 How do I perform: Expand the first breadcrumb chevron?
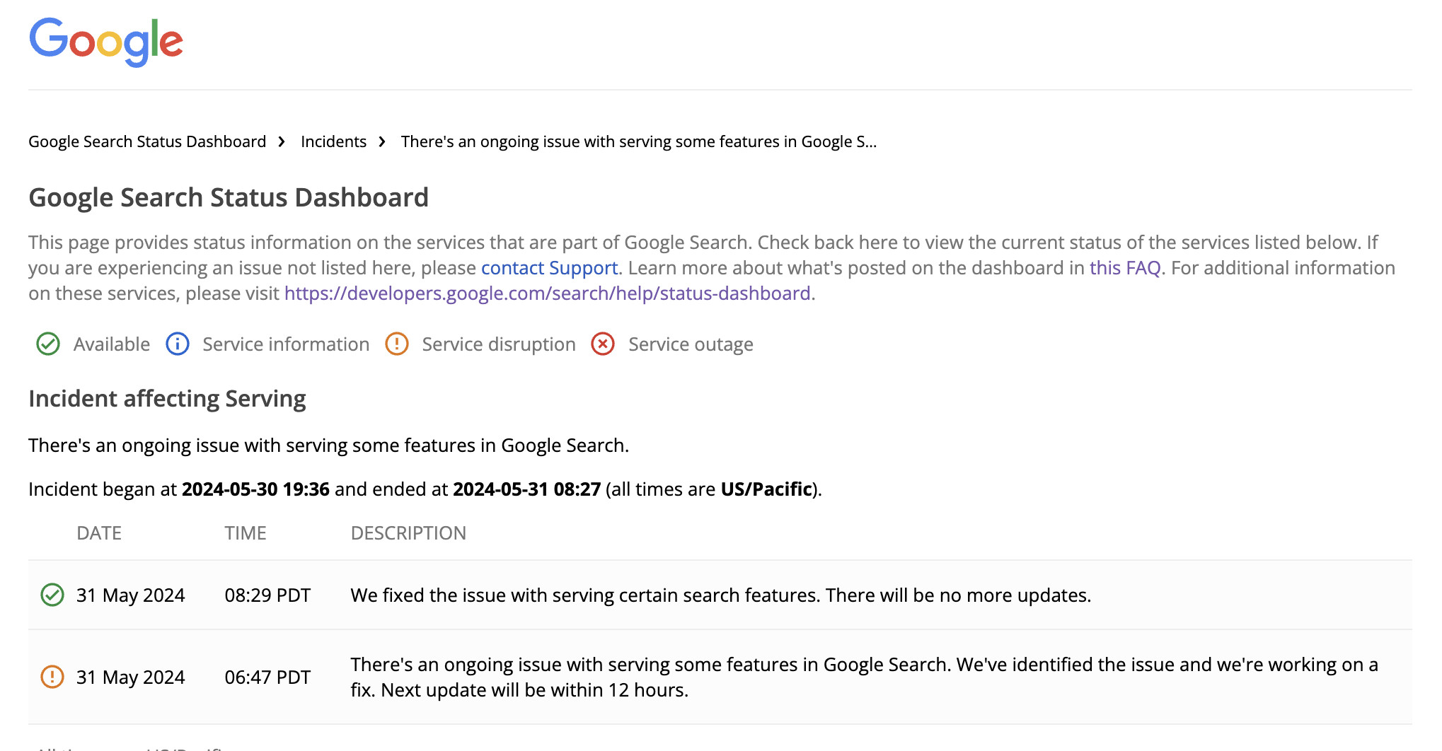pyautogui.click(x=282, y=141)
